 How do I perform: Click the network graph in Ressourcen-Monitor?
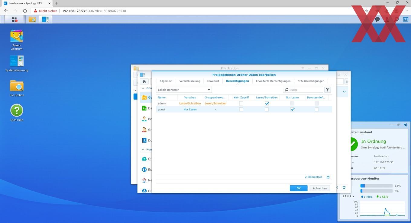click(x=383, y=209)
